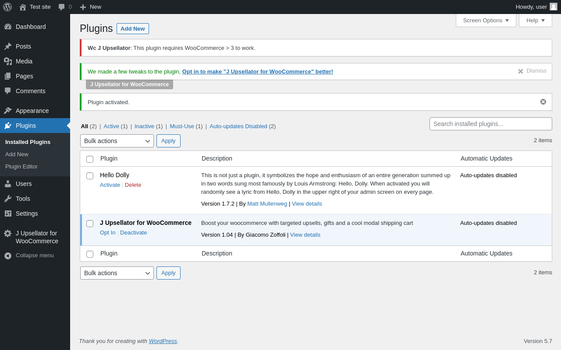The height and width of the screenshot is (350, 561).
Task: Expand the Help panel
Action: 535,20
